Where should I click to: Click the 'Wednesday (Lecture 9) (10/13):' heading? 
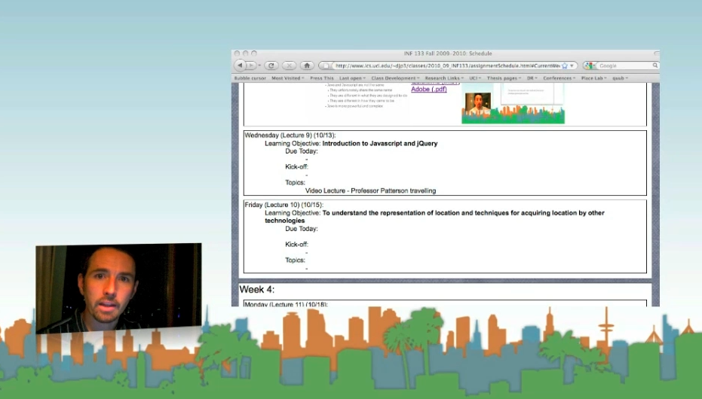tap(290, 135)
